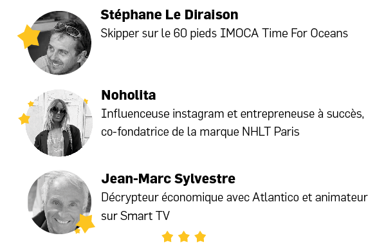Click the first of three bottom stars

(x=167, y=237)
